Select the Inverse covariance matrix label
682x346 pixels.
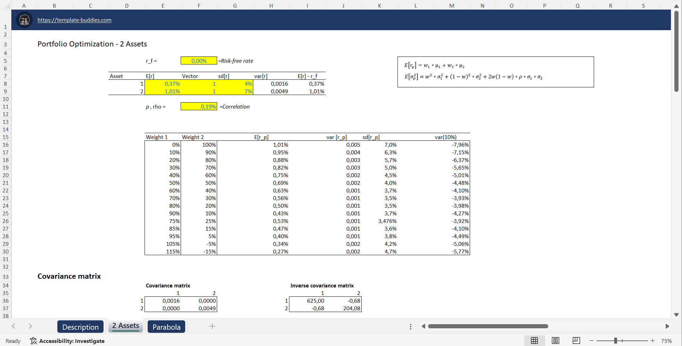[322, 285]
